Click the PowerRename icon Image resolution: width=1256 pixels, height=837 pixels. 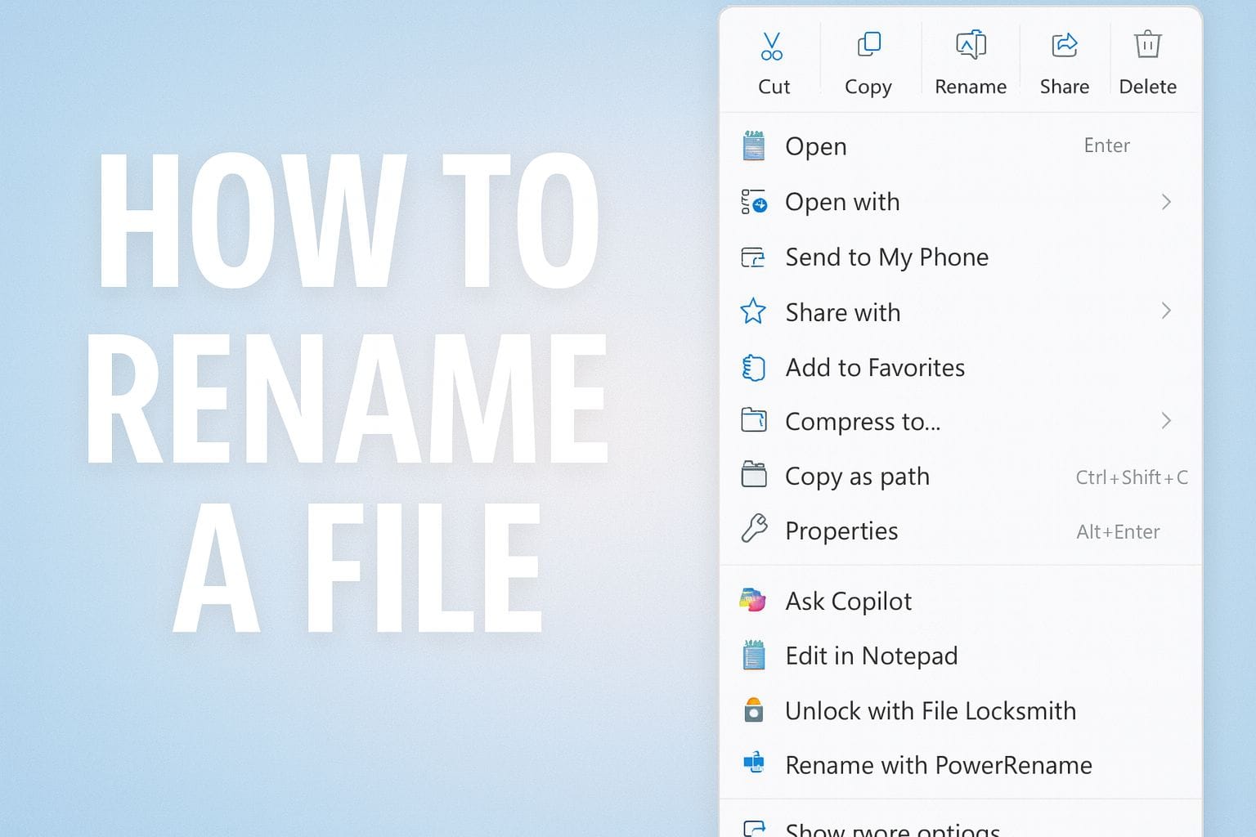pyautogui.click(x=753, y=765)
